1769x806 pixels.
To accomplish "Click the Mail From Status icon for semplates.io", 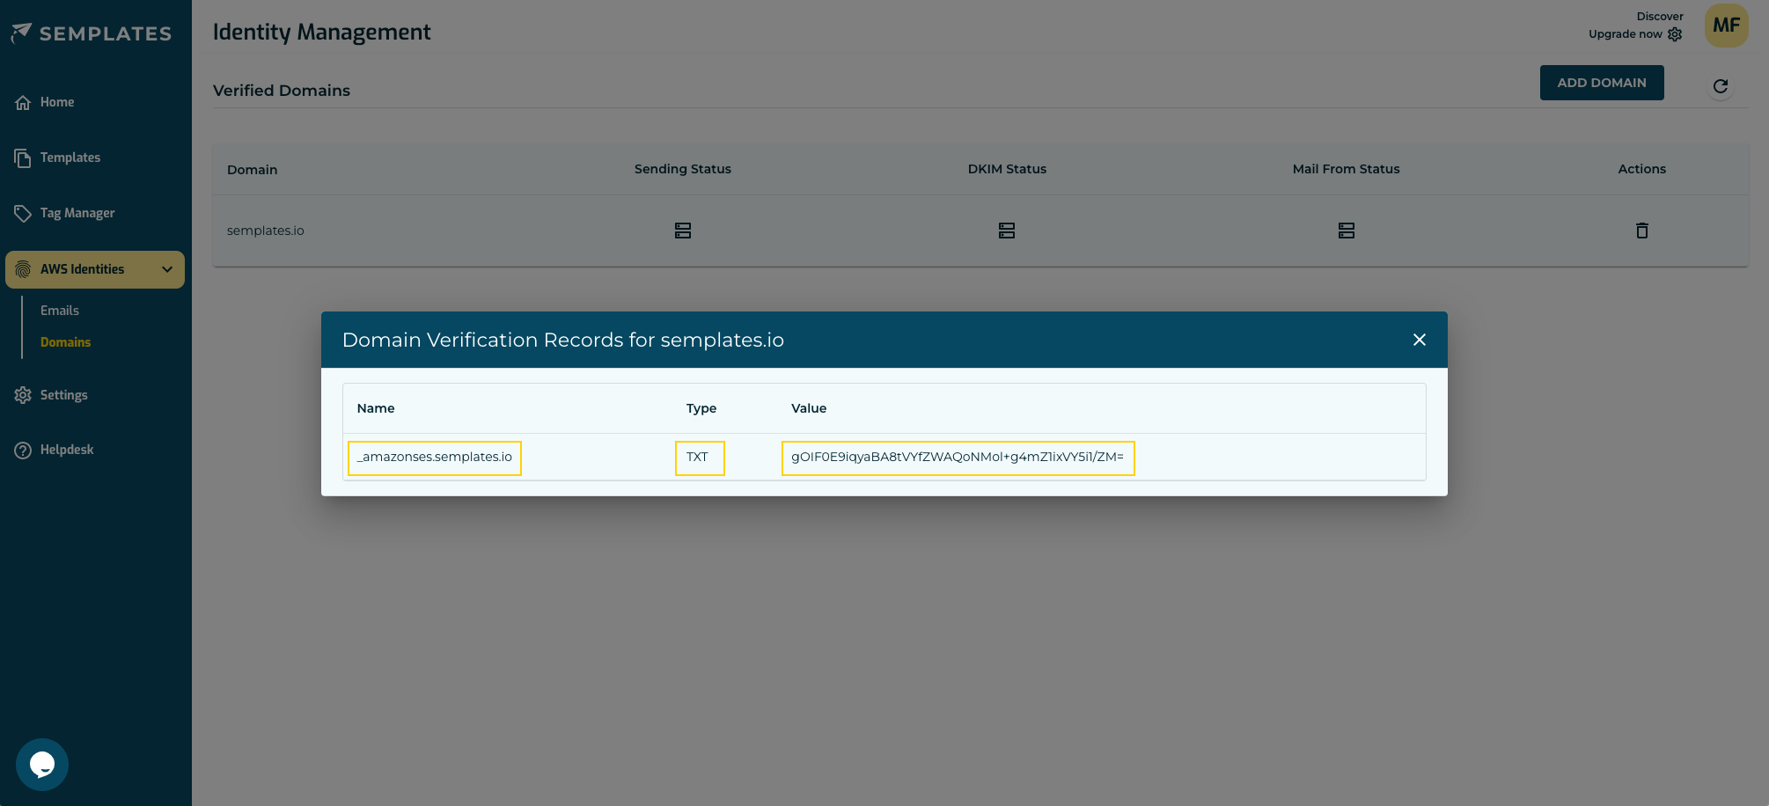I will tap(1347, 231).
